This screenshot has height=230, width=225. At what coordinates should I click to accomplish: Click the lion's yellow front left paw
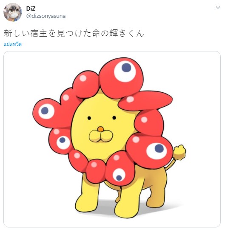pos(87,203)
